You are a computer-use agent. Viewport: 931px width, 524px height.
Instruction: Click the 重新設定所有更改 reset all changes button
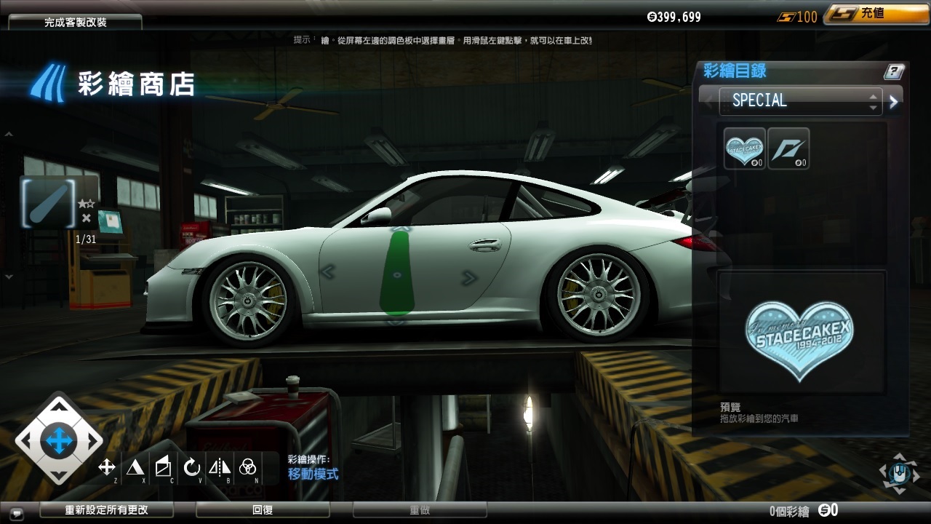[x=106, y=510]
